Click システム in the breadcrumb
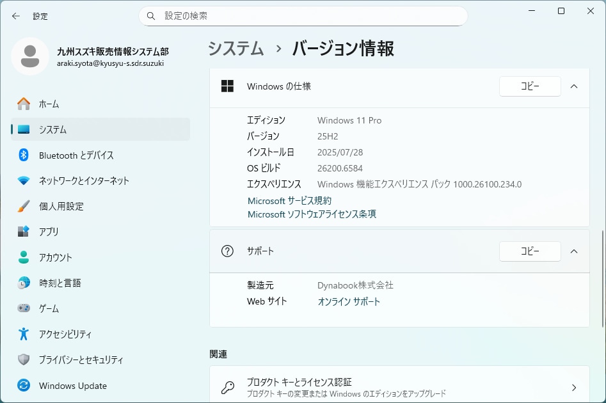 coord(235,49)
